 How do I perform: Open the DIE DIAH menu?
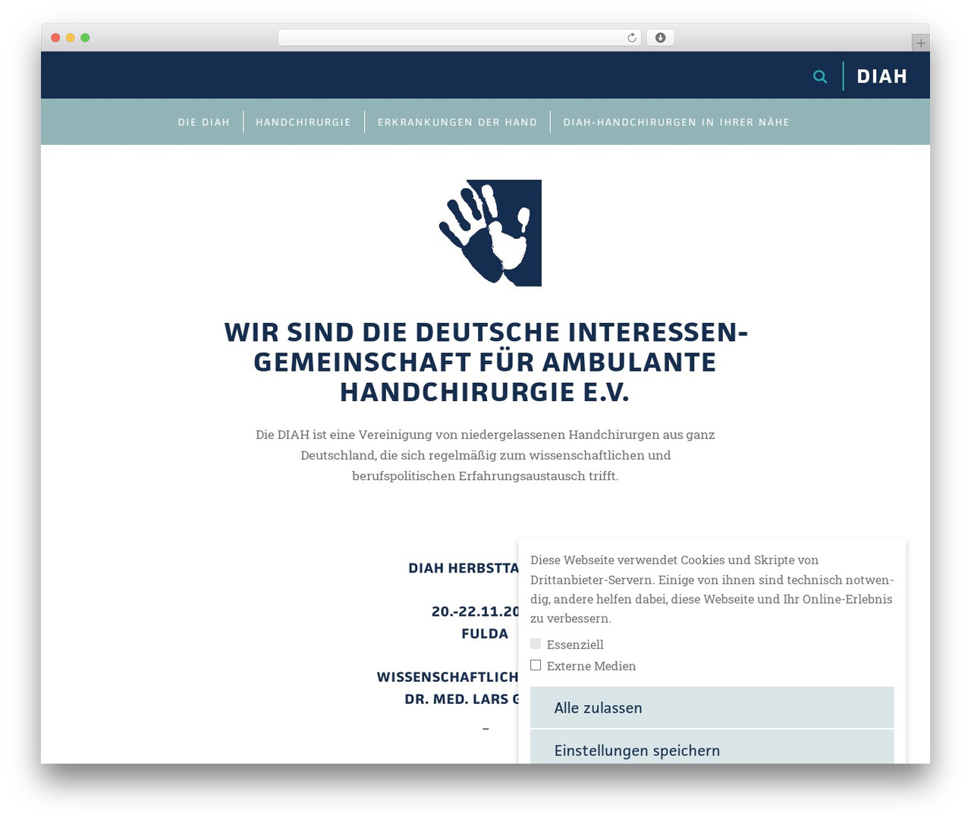tap(203, 122)
